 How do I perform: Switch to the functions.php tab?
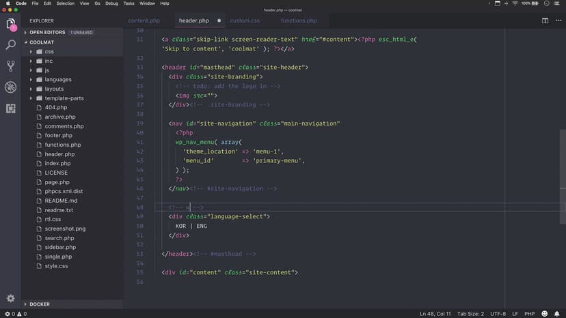(x=299, y=20)
